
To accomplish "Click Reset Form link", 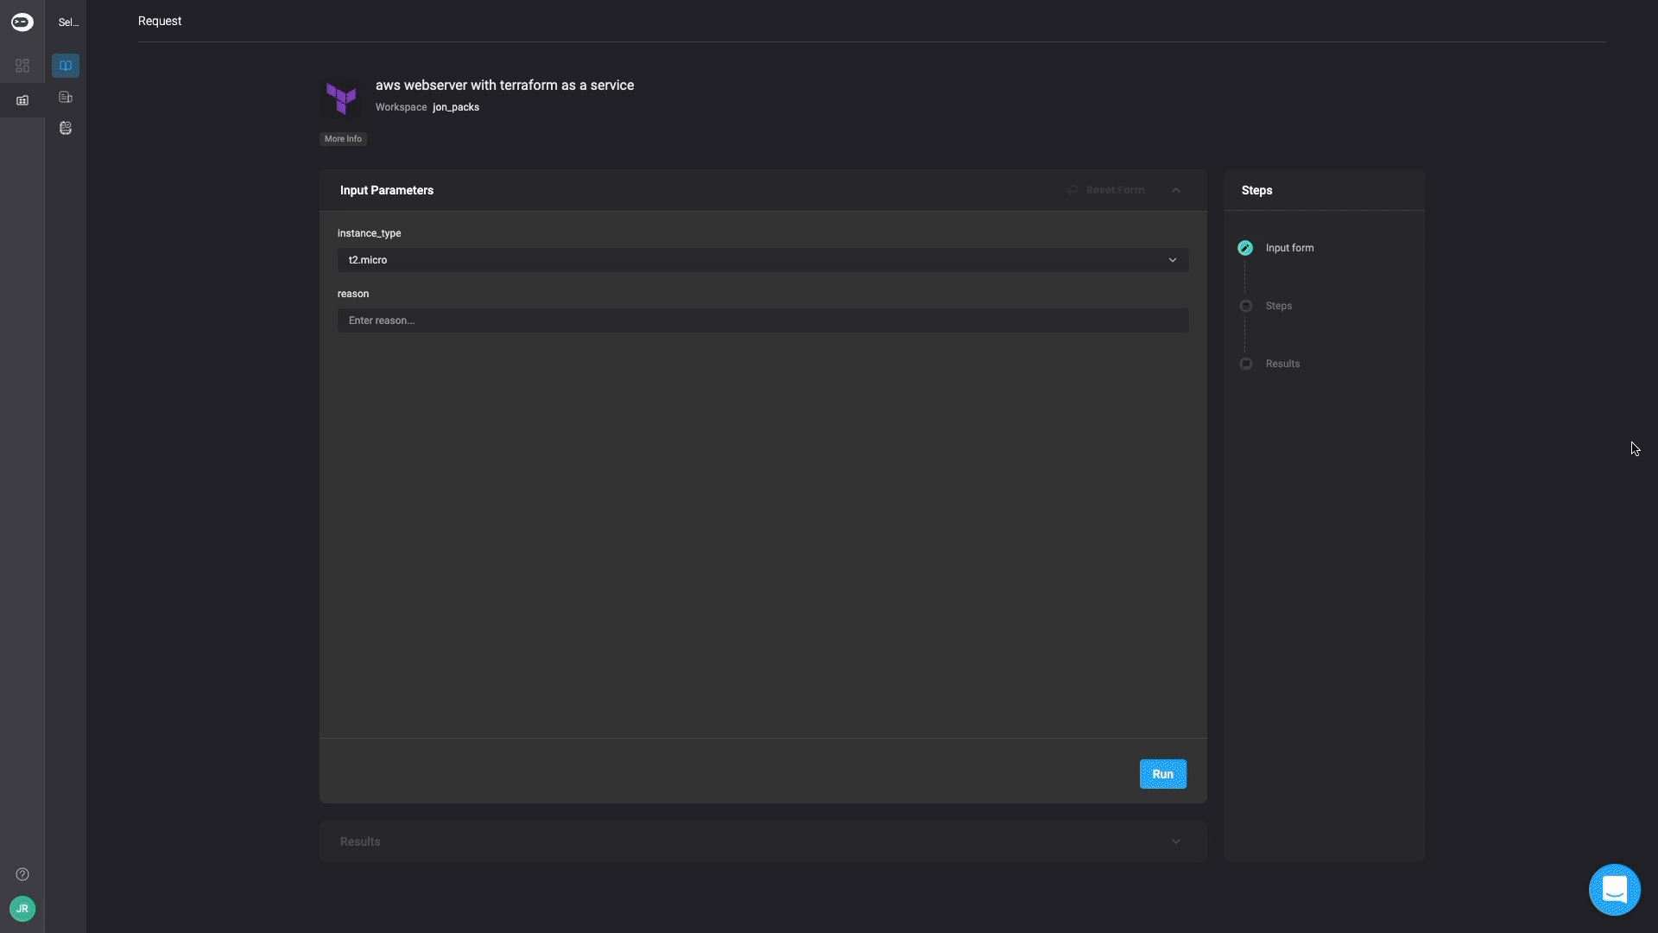I will pyautogui.click(x=1114, y=190).
